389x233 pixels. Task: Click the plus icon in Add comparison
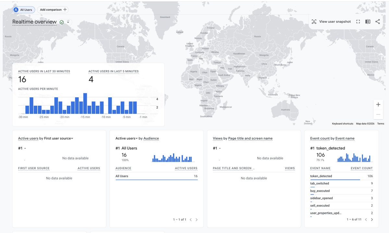(65, 10)
